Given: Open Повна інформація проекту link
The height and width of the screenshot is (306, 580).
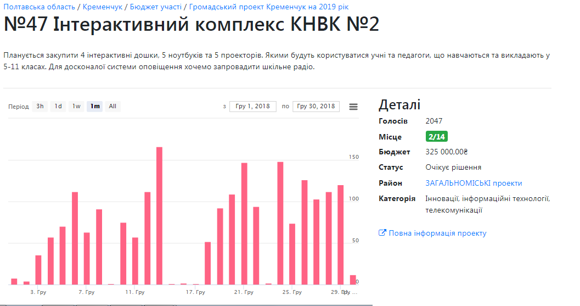Looking at the screenshot, I should 437,233.
